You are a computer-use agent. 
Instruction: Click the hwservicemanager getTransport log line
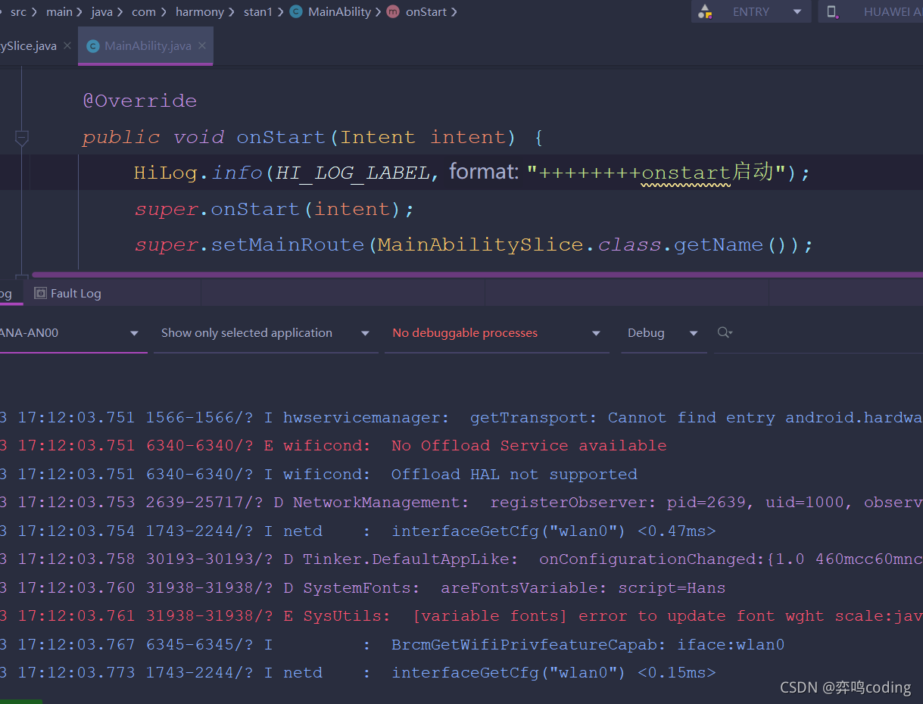point(461,418)
